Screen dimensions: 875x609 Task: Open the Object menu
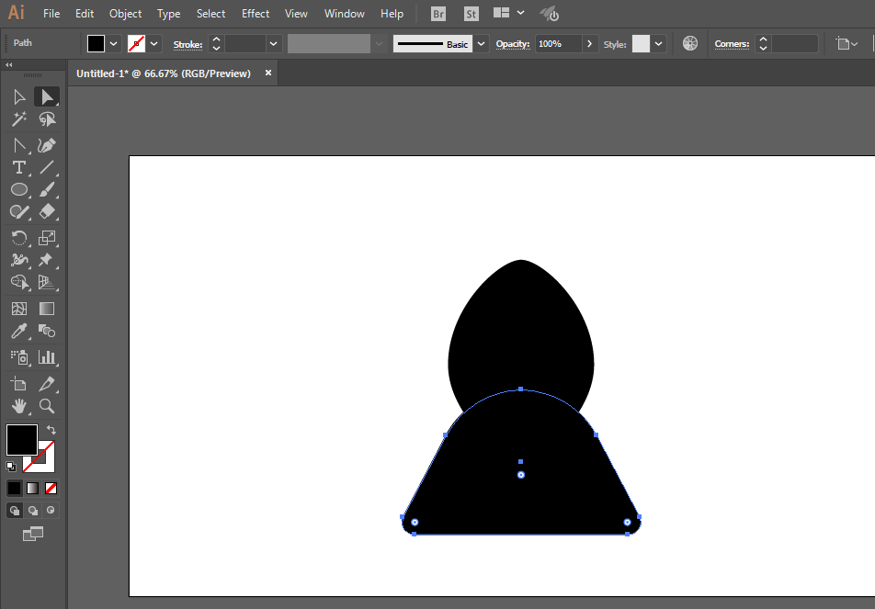click(x=125, y=14)
